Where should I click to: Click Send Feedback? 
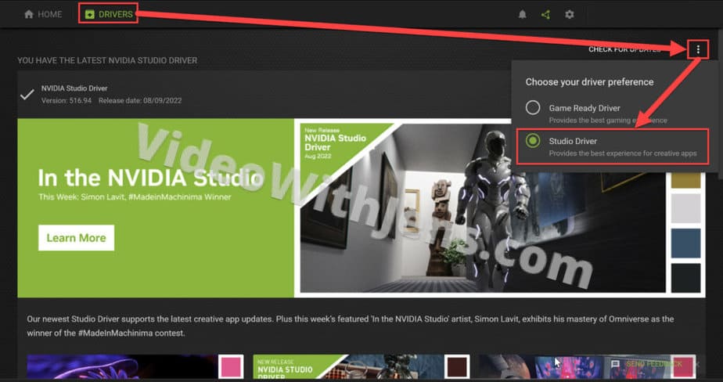(x=653, y=365)
